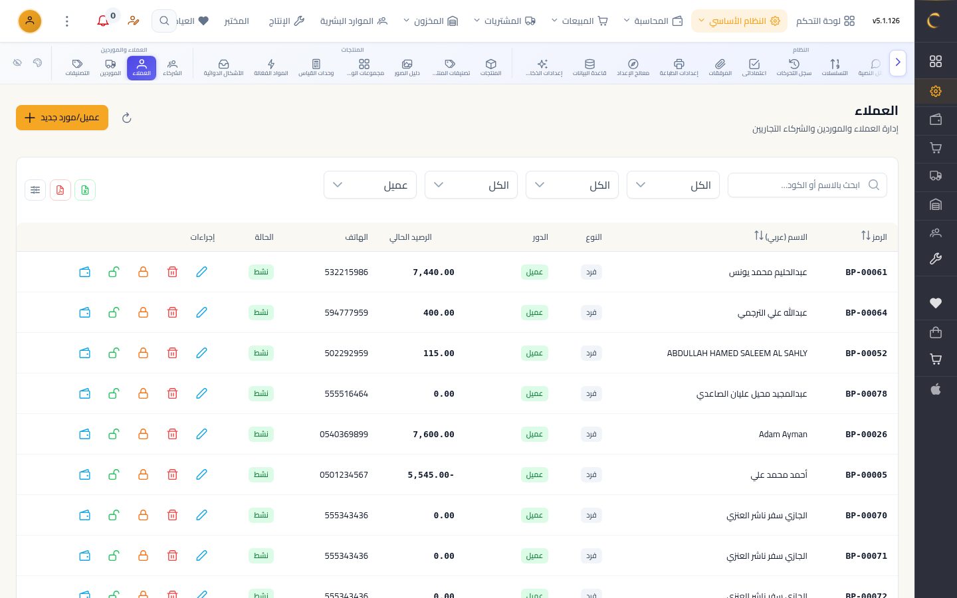Viewport: 957px width, 598px height.
Task: Open the apple icon in the right sidebar
Action: pos(936,389)
